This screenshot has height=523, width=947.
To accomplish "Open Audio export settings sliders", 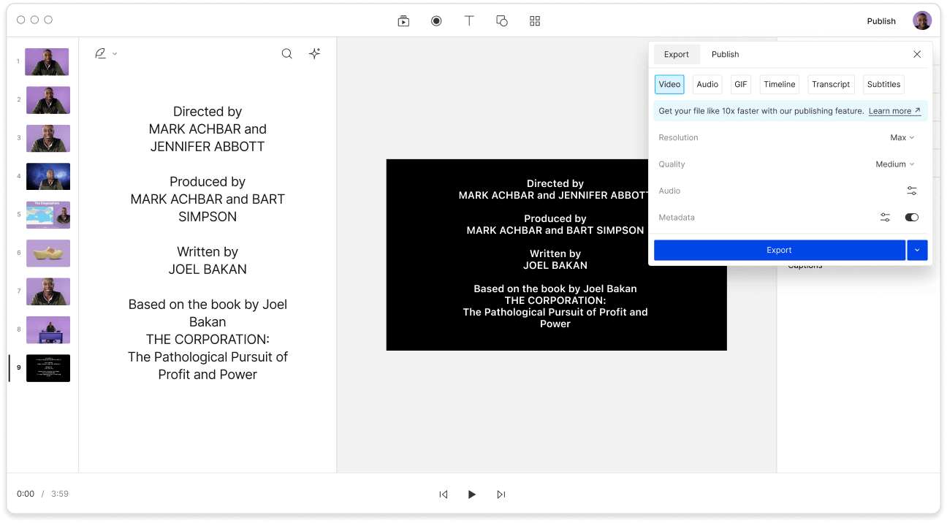I will click(x=911, y=191).
